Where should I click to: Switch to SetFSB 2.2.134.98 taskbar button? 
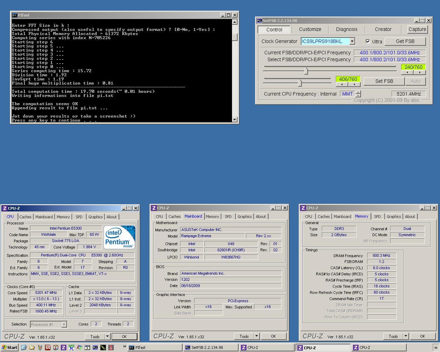[211, 348]
